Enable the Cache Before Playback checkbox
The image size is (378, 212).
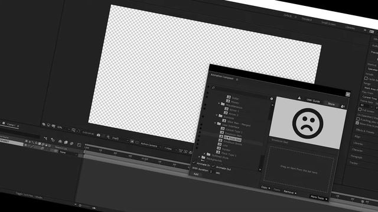tap(366, 78)
